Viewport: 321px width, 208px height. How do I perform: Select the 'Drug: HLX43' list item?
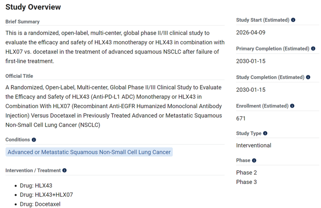click(x=36, y=186)
